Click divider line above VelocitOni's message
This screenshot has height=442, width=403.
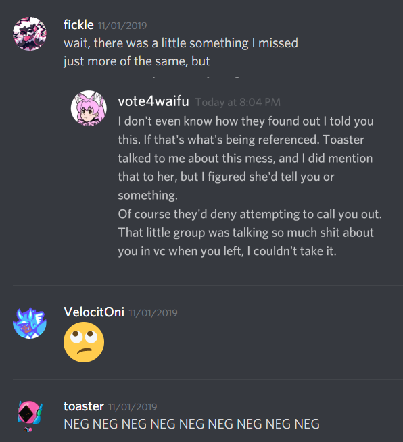pos(208,285)
